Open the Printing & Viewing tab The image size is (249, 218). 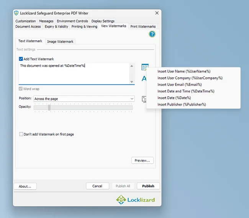coord(84,26)
